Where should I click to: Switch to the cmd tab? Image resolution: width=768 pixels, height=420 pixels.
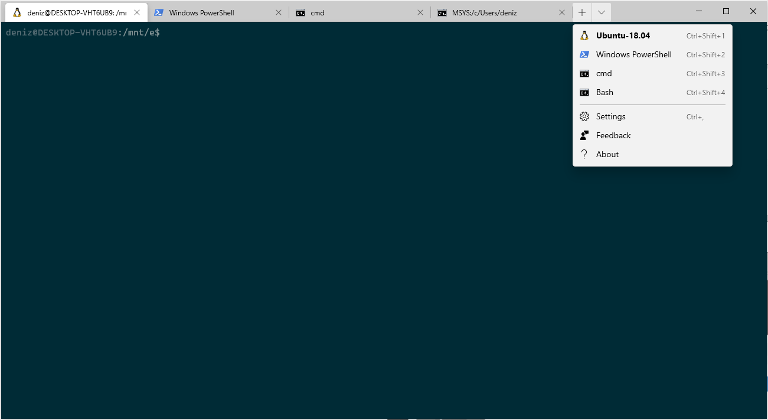pos(360,12)
